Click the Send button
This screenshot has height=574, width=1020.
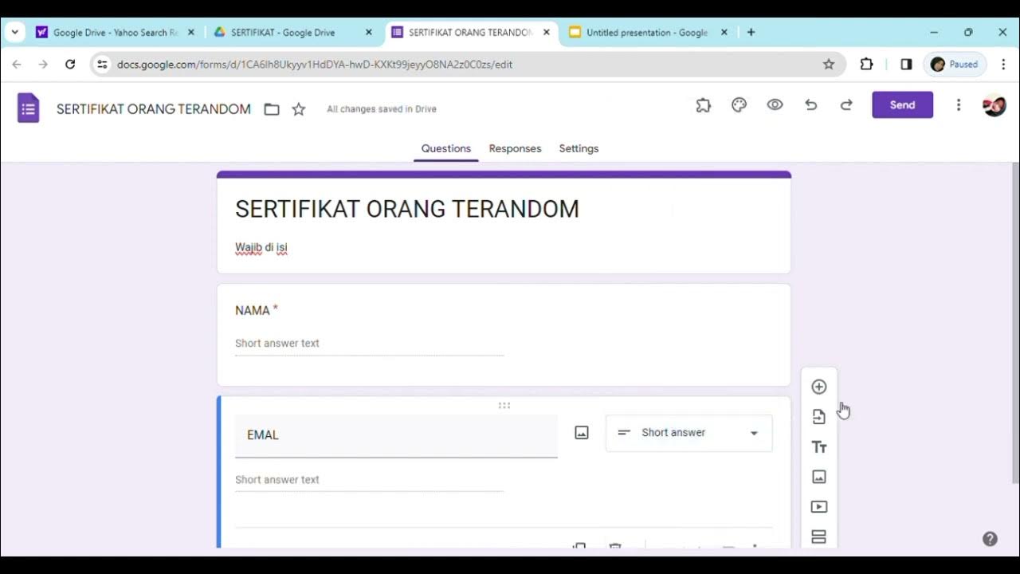(902, 105)
